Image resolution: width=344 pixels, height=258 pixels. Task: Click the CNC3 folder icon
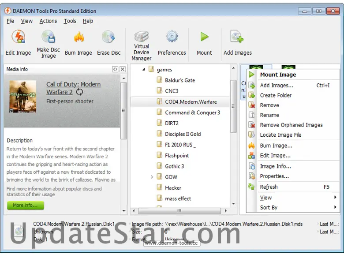tap(160, 90)
